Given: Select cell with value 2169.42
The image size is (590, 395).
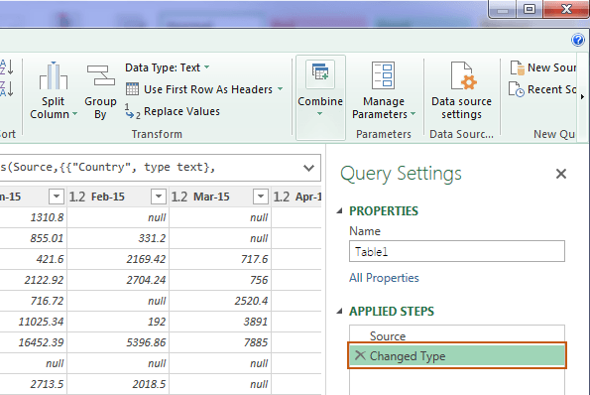Looking at the screenshot, I should coord(118,259).
